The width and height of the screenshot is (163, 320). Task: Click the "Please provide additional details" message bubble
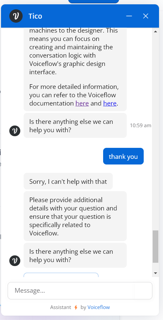pos(75,216)
